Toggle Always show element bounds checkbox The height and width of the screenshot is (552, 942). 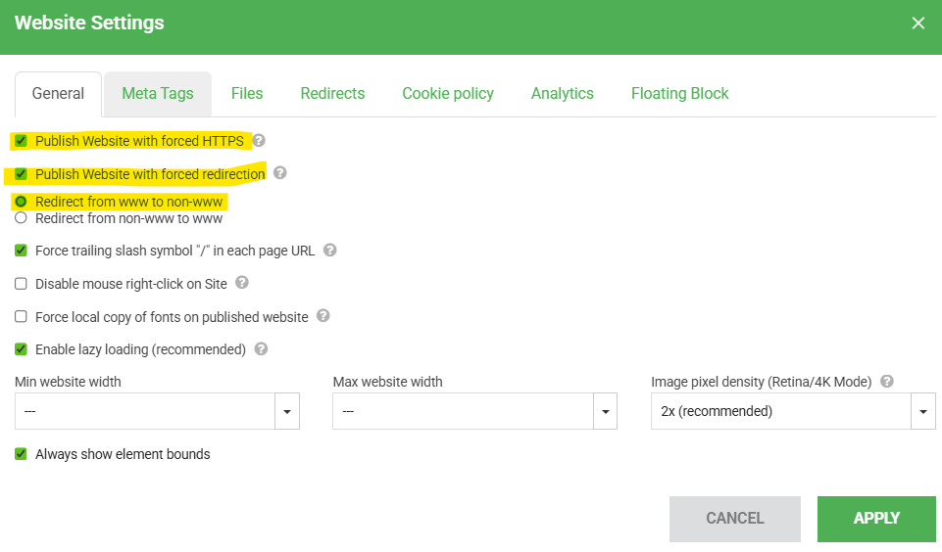(x=21, y=454)
